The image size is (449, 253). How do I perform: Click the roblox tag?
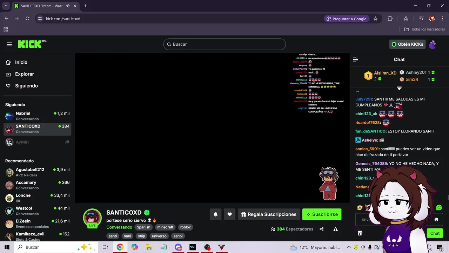click(x=186, y=227)
